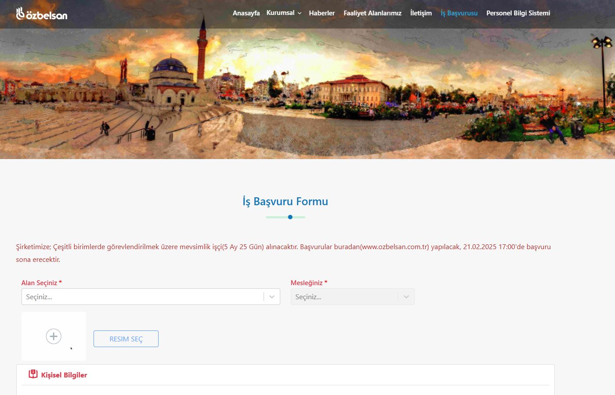Click the İş Başvuru Formu heading
Image resolution: width=615 pixels, height=395 pixels.
(286, 202)
